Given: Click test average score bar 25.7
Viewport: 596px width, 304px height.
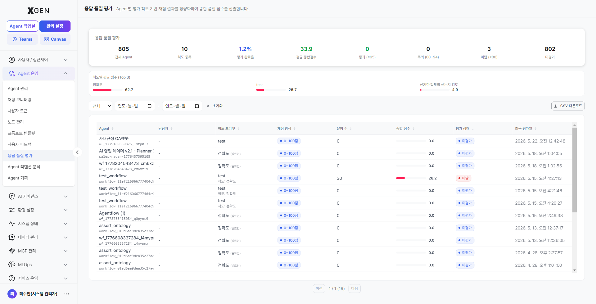Looking at the screenshot, I should pyautogui.click(x=271, y=90).
